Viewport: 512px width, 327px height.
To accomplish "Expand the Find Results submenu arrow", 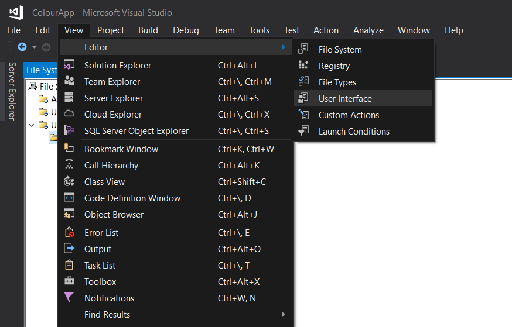I will click(284, 315).
